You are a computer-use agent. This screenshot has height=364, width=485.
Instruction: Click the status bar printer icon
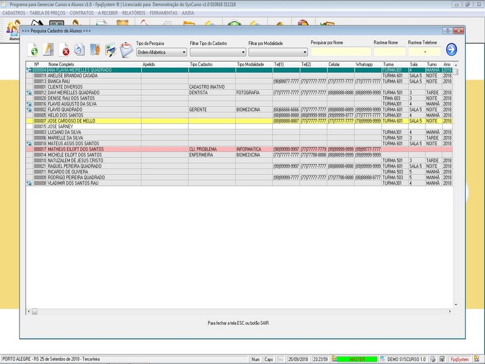tap(433, 359)
